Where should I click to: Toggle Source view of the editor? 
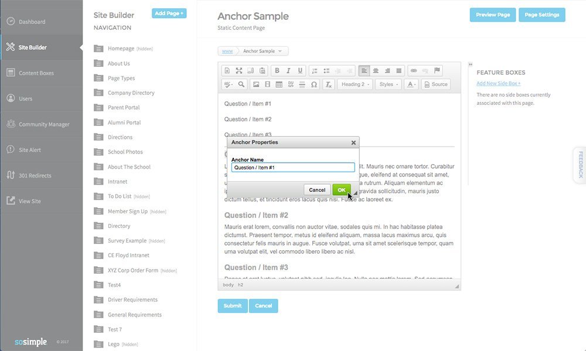(x=436, y=84)
